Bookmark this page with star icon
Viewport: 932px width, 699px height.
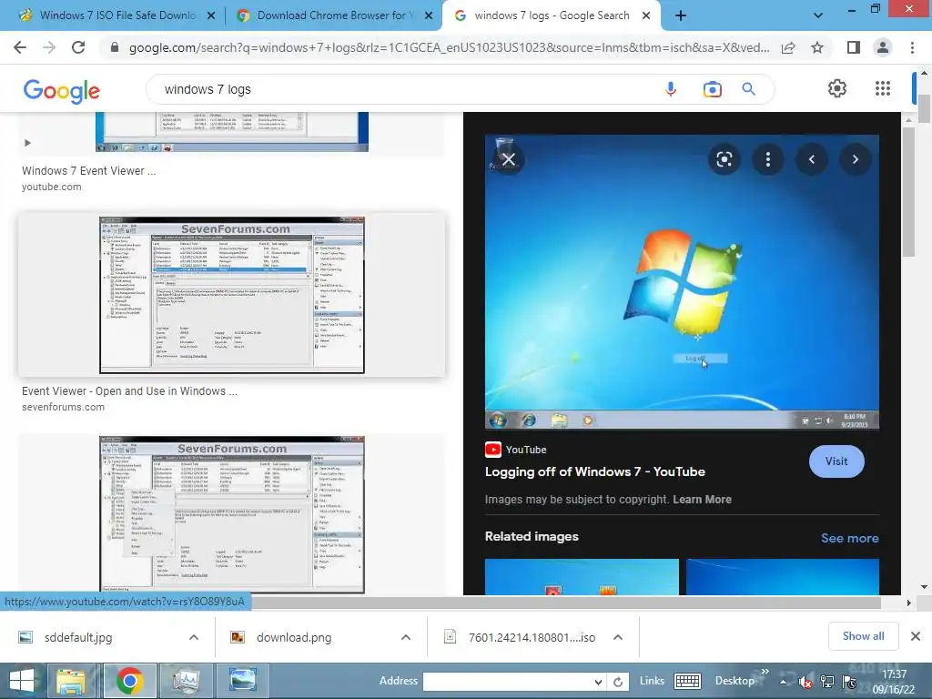[817, 47]
